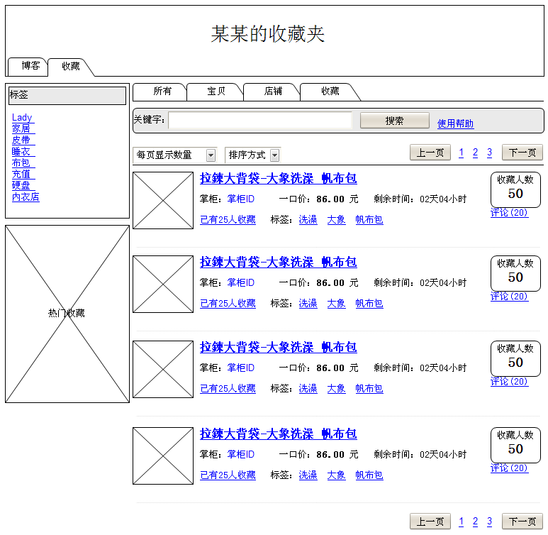Click the top 上一页 button
Screen dimensions: 548x535
[430, 153]
